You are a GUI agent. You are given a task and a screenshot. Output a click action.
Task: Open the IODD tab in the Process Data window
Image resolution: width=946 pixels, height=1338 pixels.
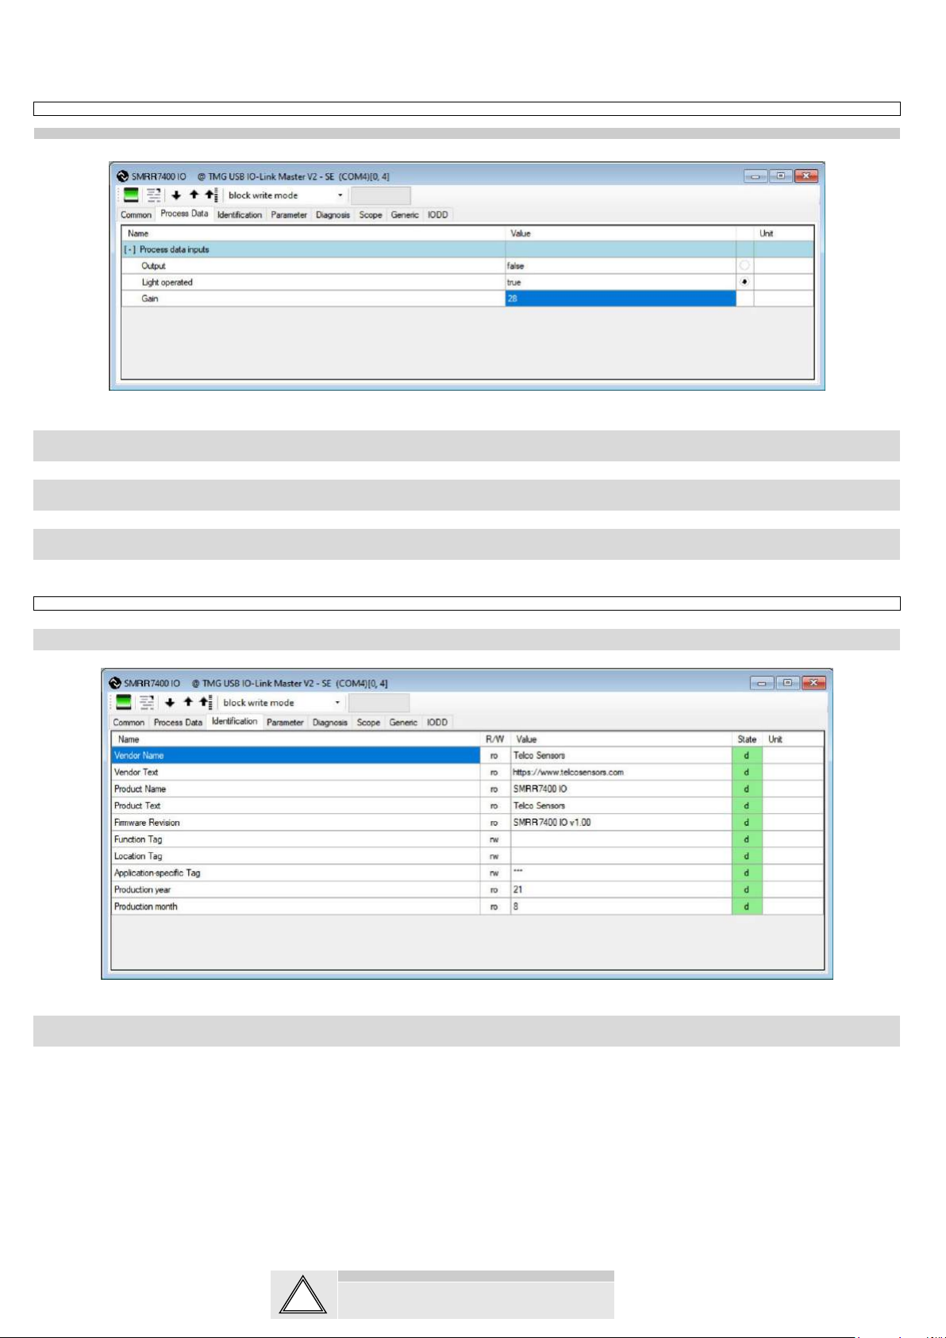(438, 215)
